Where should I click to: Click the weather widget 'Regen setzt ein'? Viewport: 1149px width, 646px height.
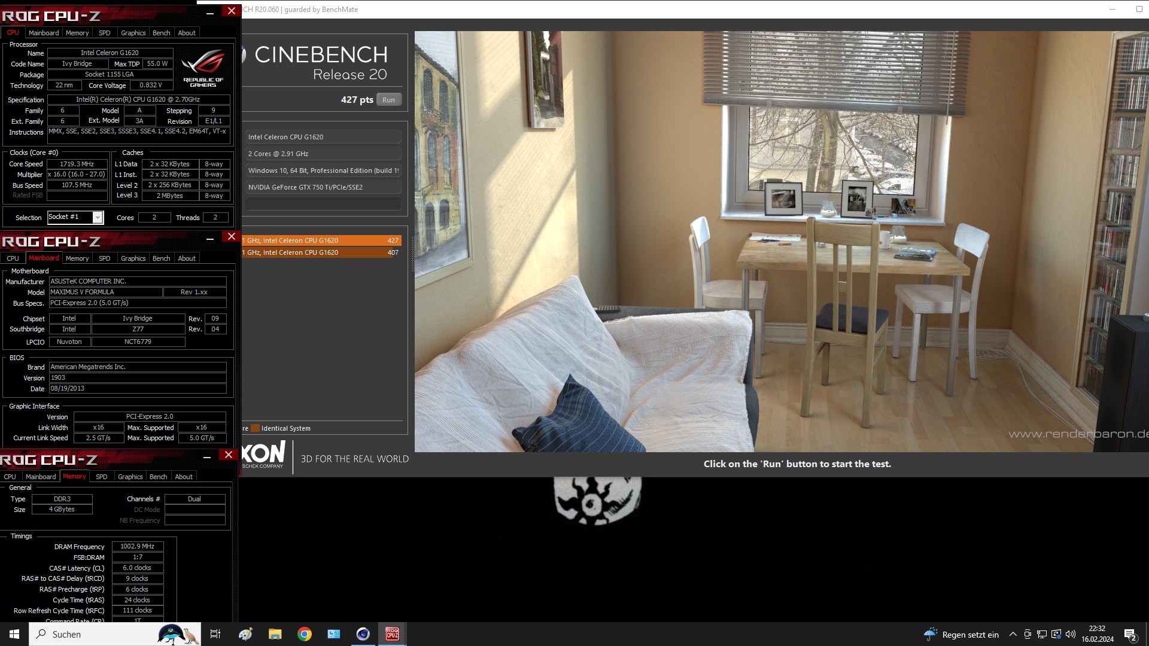coord(961,634)
